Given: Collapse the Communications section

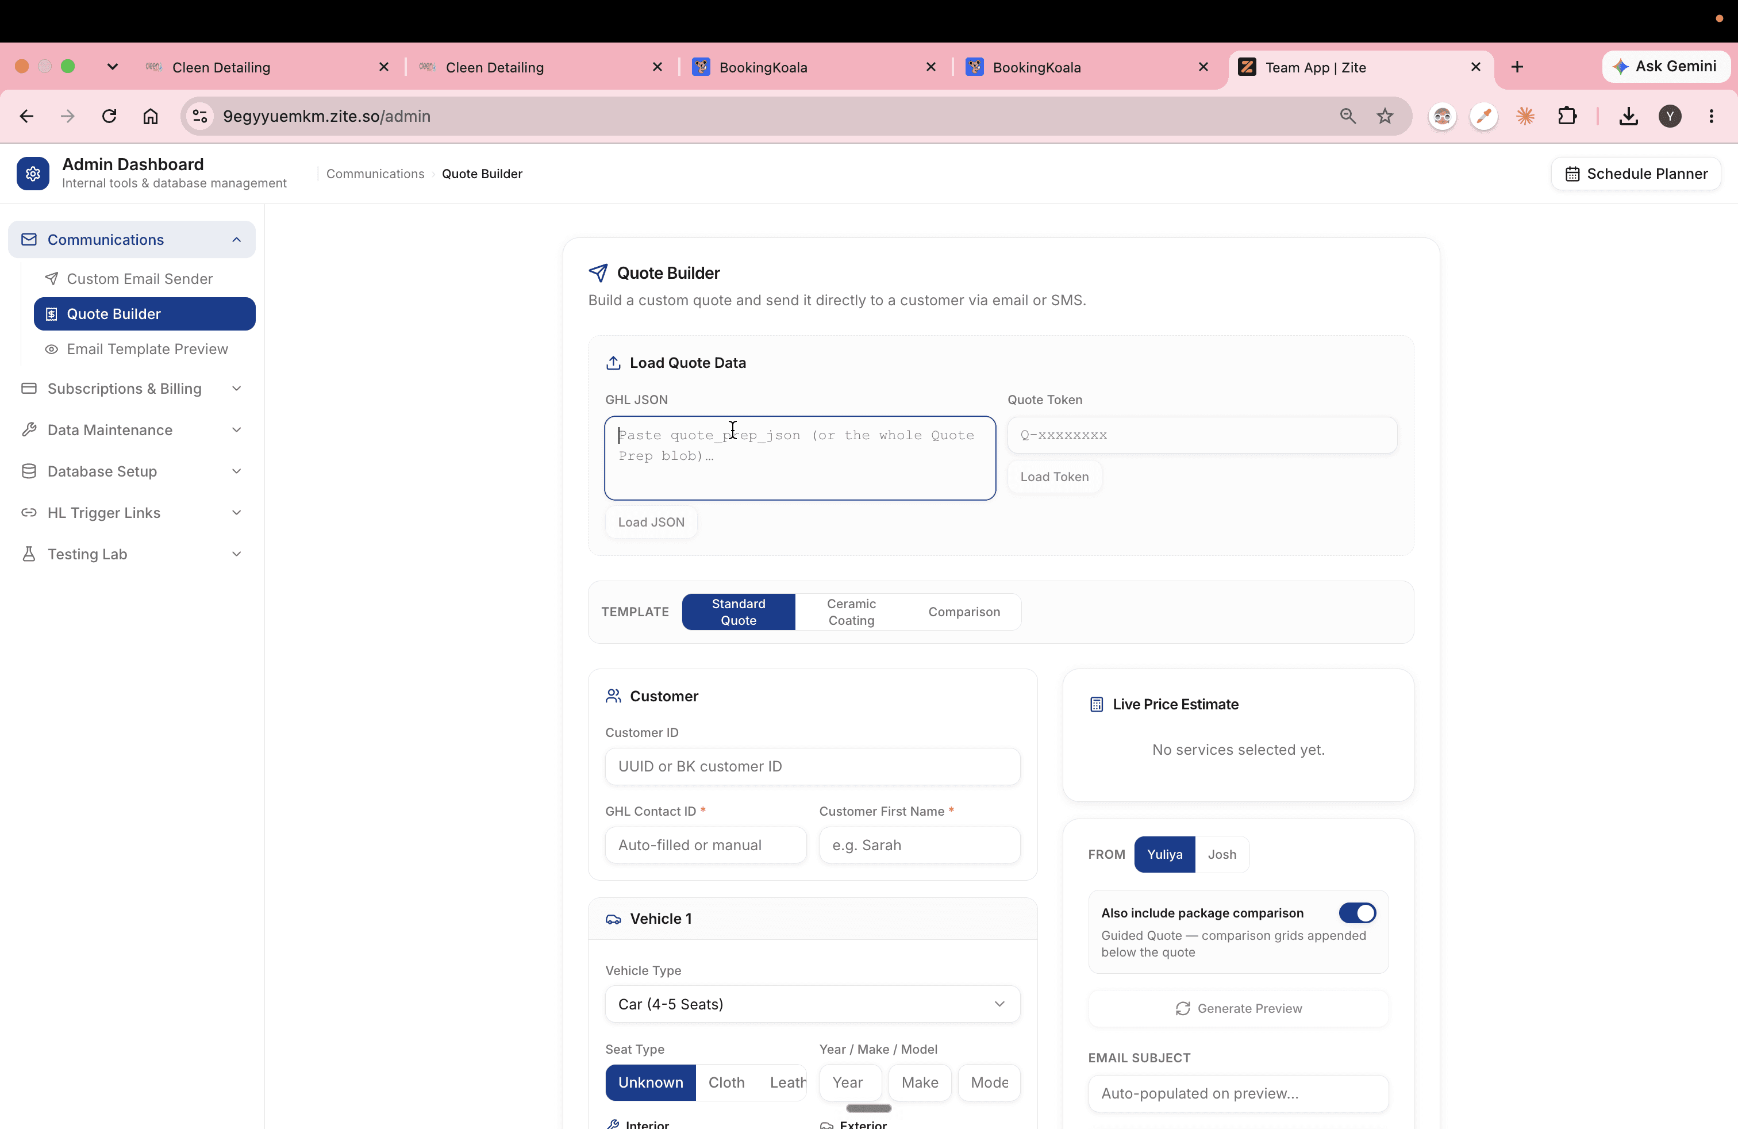Looking at the screenshot, I should coord(237,240).
